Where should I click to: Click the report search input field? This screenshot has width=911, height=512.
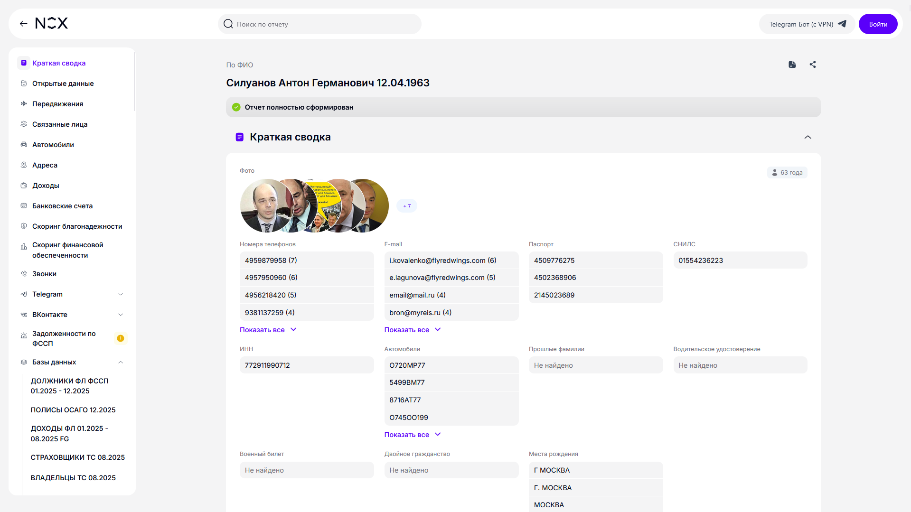click(x=319, y=24)
